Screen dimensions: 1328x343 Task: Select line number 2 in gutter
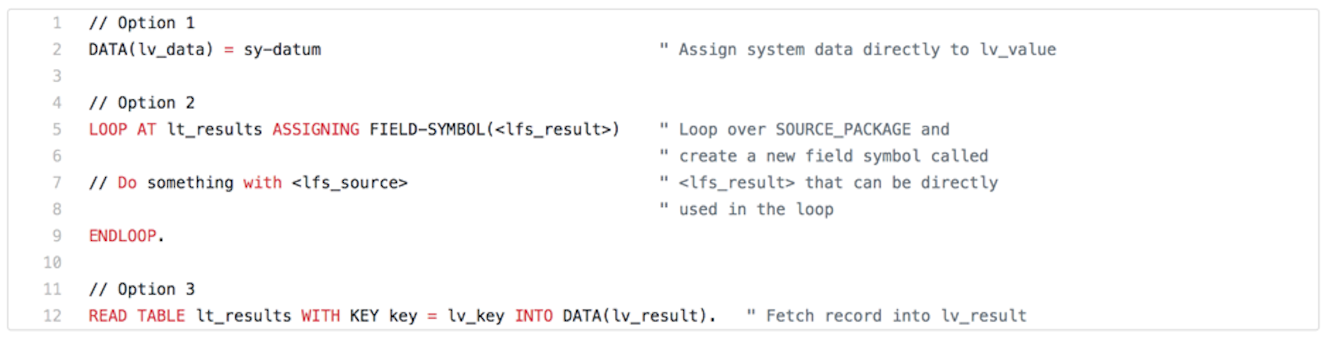[x=57, y=50]
